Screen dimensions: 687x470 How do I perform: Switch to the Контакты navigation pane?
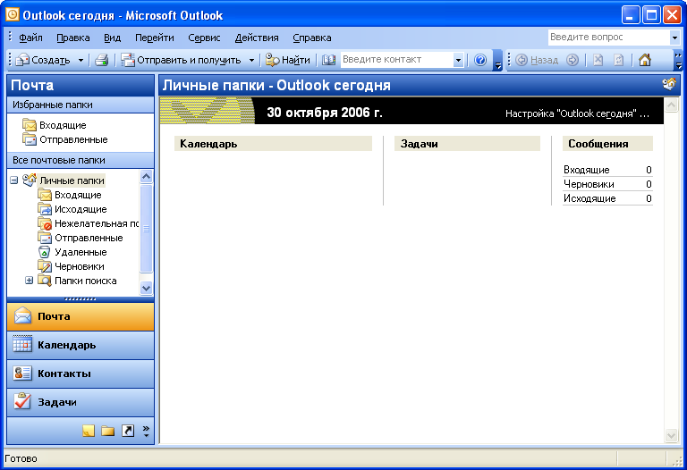81,373
